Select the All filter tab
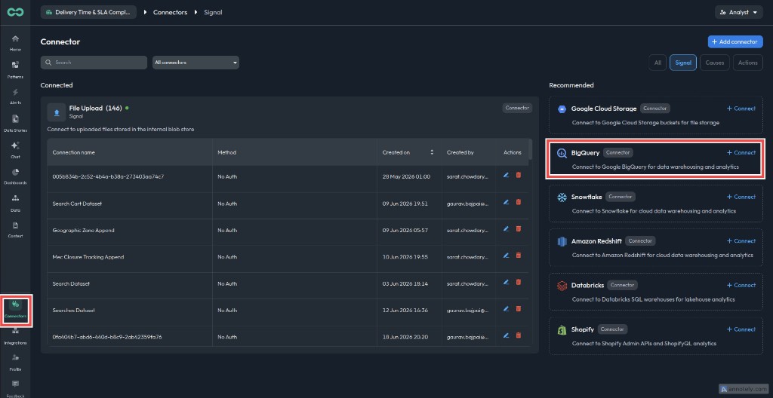The width and height of the screenshot is (773, 398). click(x=658, y=63)
